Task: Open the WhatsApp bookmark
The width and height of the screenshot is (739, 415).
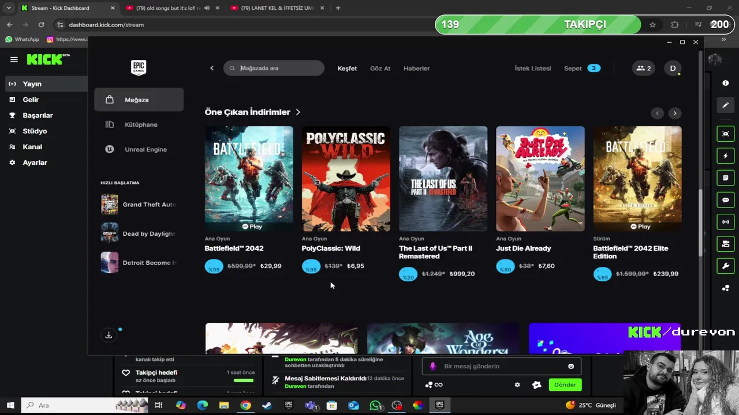Action: tap(23, 39)
